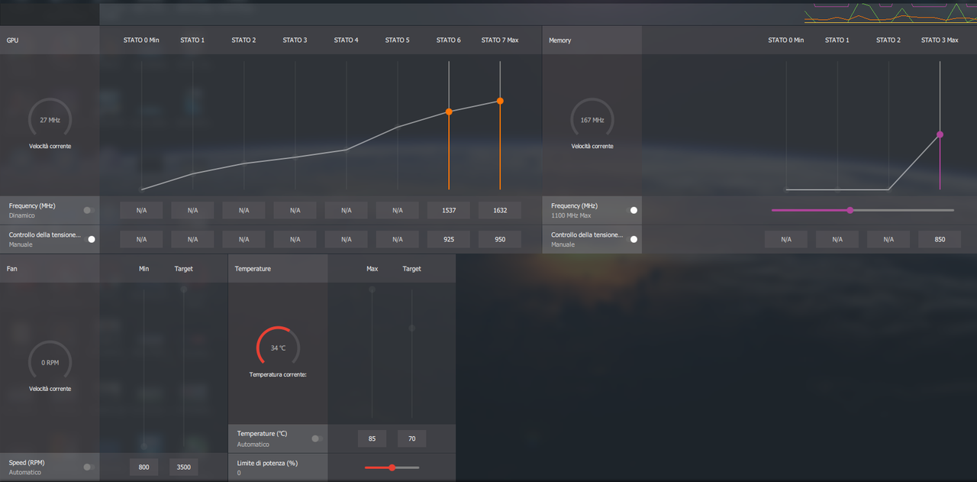Click GPU frequency N/A field under Stato 2
Image resolution: width=977 pixels, height=482 pixels.
[x=243, y=210]
